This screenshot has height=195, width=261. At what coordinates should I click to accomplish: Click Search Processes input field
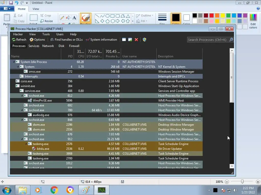tap(208, 40)
